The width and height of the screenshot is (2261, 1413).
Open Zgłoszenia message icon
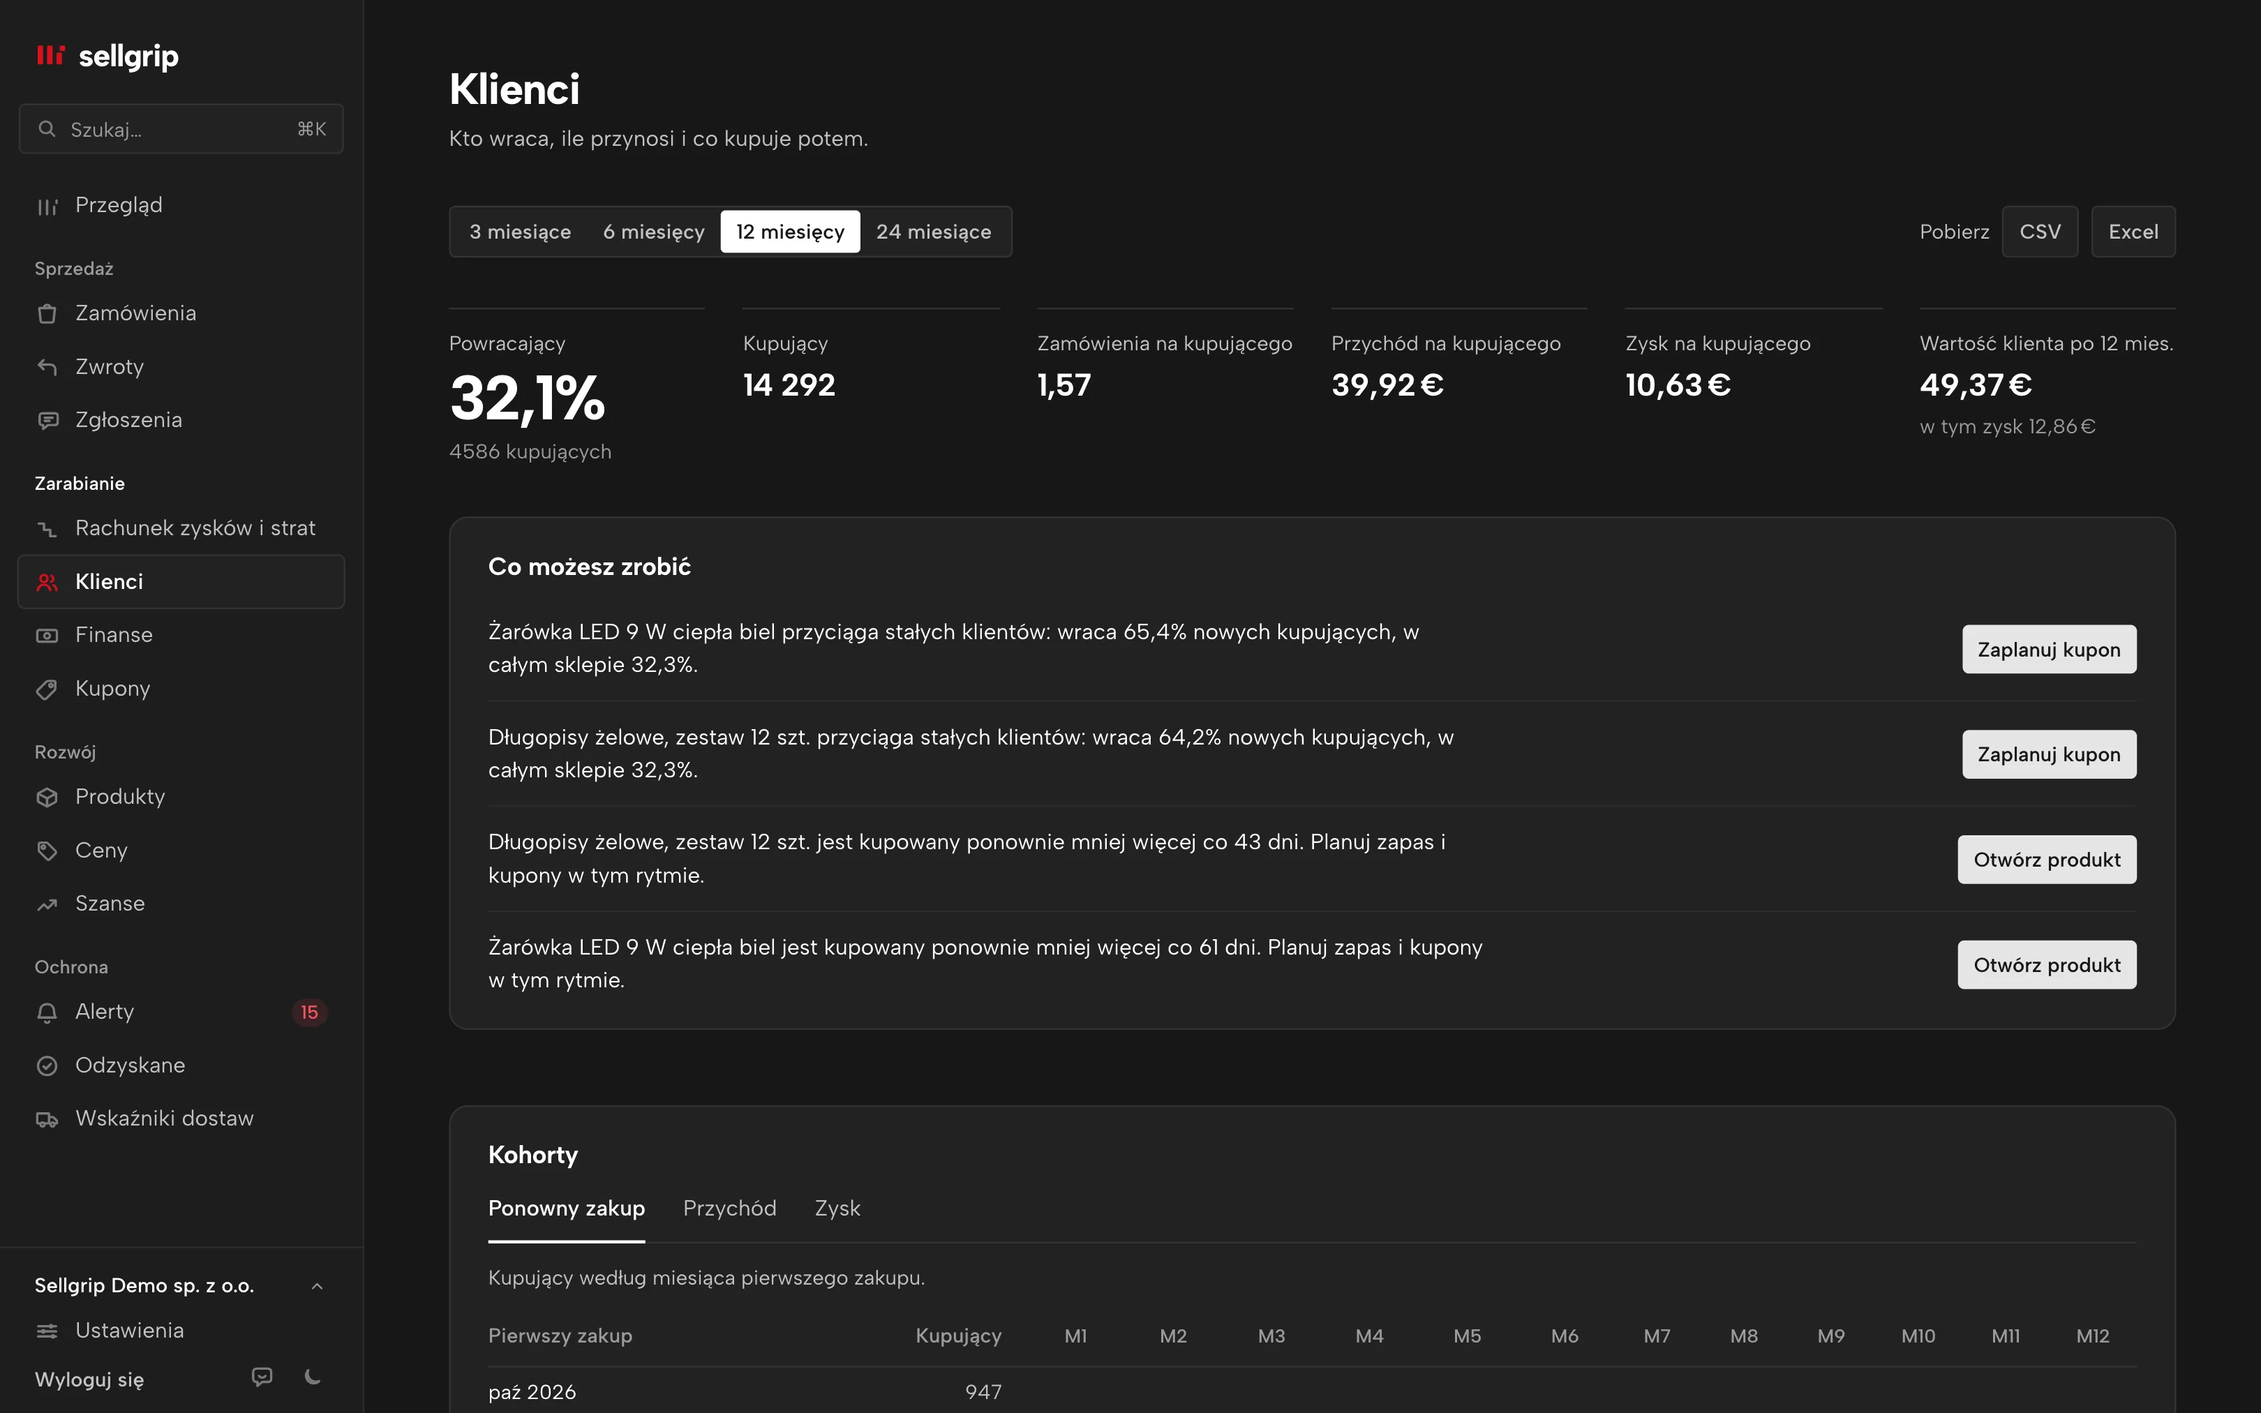tap(47, 421)
